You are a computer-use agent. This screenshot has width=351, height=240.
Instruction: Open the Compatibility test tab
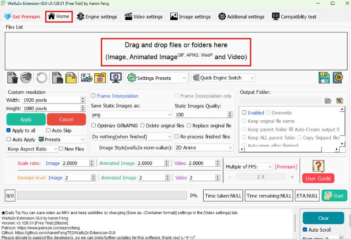coord(294,17)
